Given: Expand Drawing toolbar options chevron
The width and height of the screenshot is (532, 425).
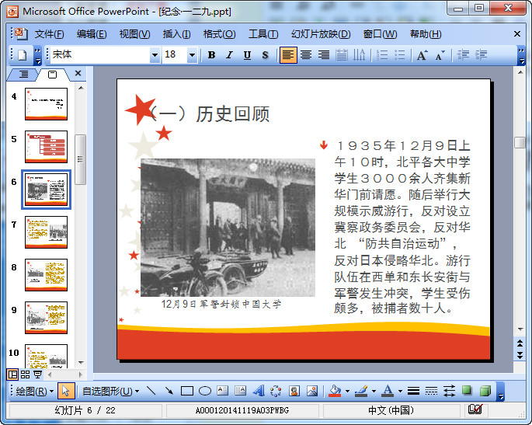Looking at the screenshot, I should 501,392.
